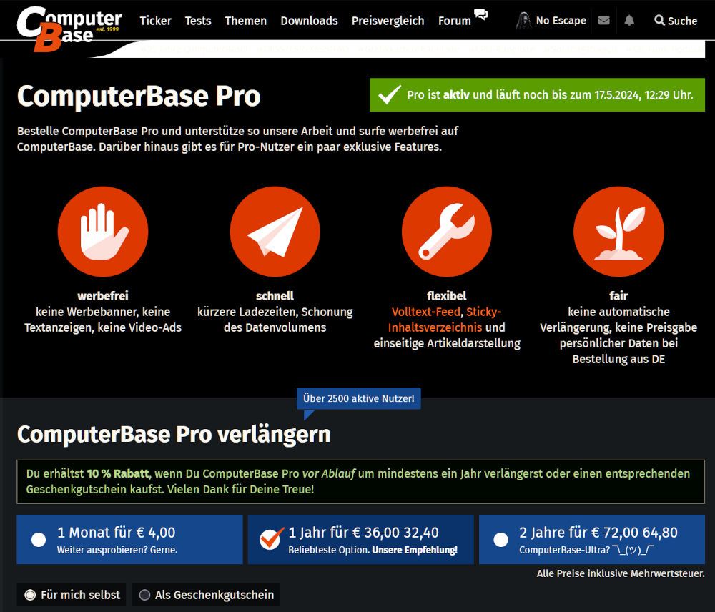Click the werbefrei feature title
The height and width of the screenshot is (612, 715).
click(x=103, y=296)
